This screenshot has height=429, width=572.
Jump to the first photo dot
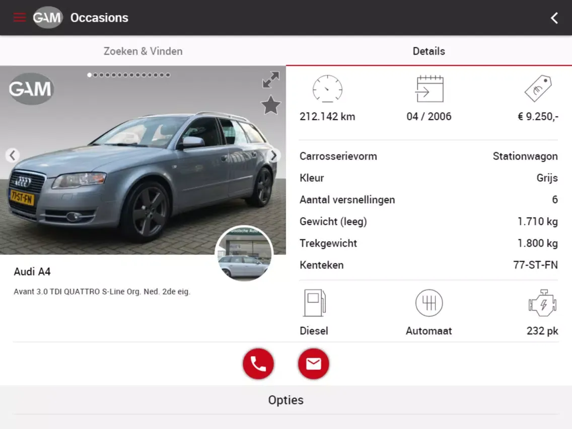point(90,75)
